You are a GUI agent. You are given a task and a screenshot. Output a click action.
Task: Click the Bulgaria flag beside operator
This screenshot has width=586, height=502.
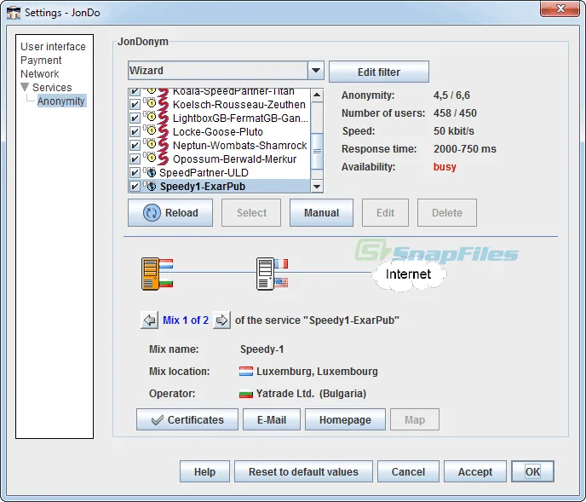pyautogui.click(x=246, y=394)
